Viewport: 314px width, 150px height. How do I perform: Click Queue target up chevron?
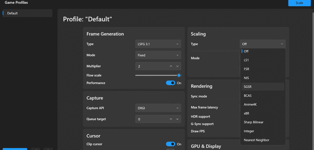171,119
